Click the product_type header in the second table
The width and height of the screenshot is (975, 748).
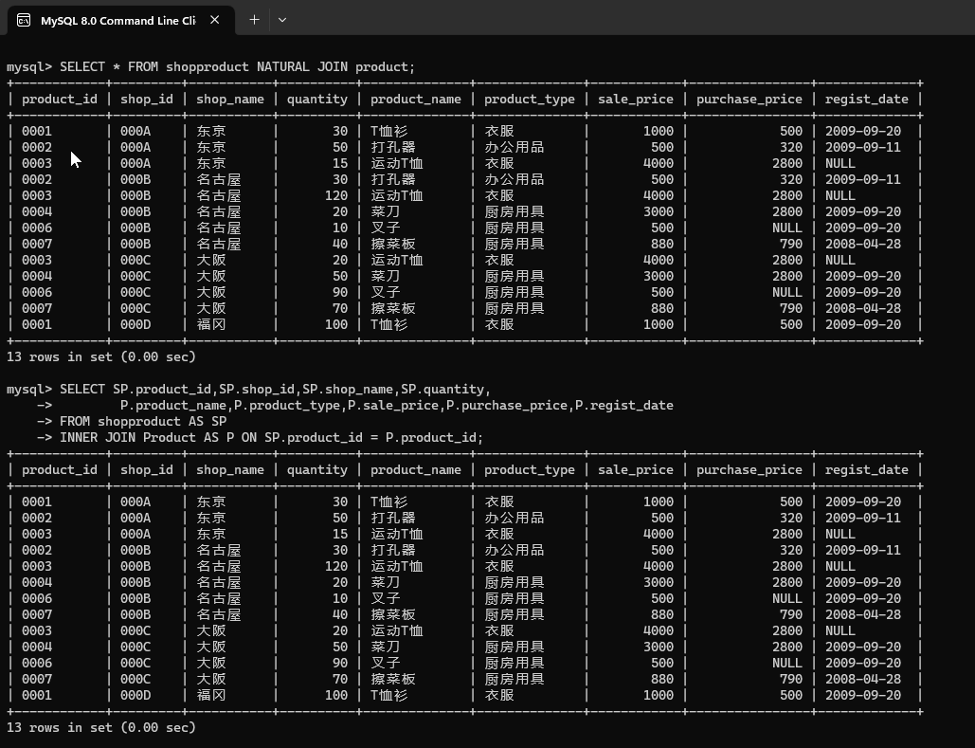[530, 470]
